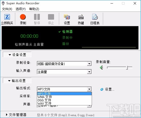Viewport: 141px width, 118px height.
Task: Click the Pause (暂停) toolbar button
Action: [37, 19]
